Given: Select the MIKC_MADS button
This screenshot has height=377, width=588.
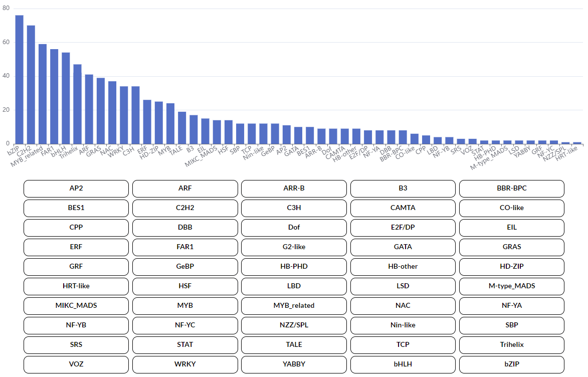Looking at the screenshot, I should [76, 305].
